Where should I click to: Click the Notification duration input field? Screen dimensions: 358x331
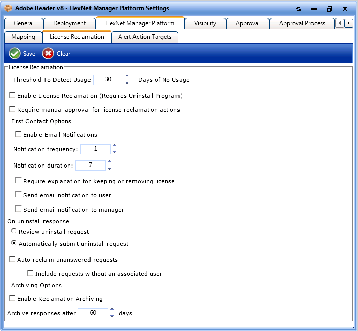coord(91,165)
